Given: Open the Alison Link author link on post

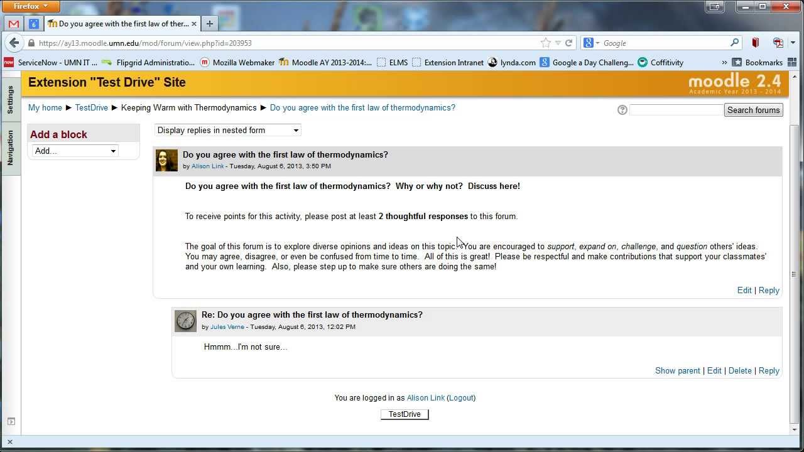Looking at the screenshot, I should click(x=208, y=166).
